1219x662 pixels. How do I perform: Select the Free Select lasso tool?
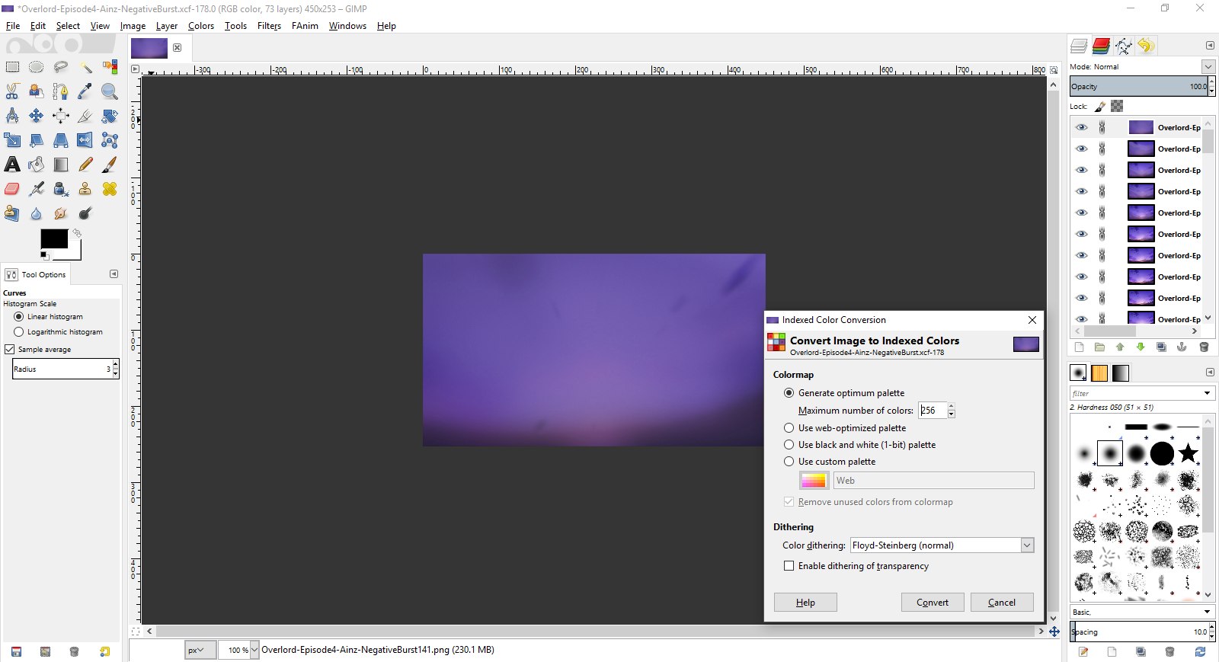[x=61, y=67]
